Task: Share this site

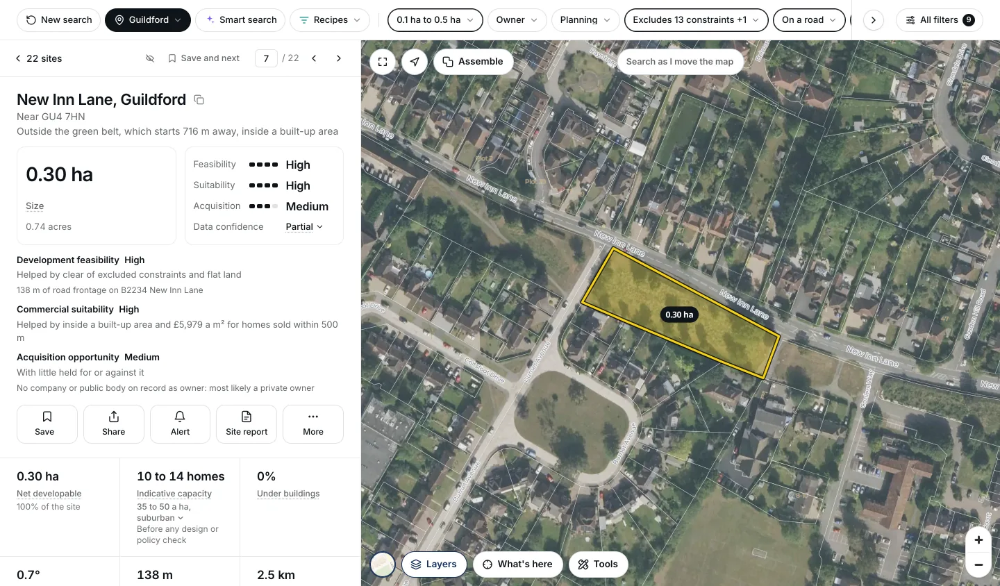Action: coord(114,424)
